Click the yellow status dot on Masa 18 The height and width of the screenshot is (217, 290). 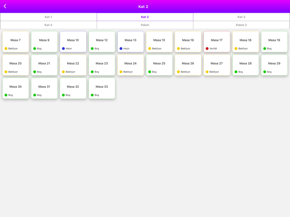236,49
